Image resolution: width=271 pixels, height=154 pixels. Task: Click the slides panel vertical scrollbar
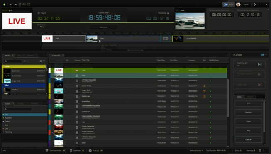coord(264,117)
